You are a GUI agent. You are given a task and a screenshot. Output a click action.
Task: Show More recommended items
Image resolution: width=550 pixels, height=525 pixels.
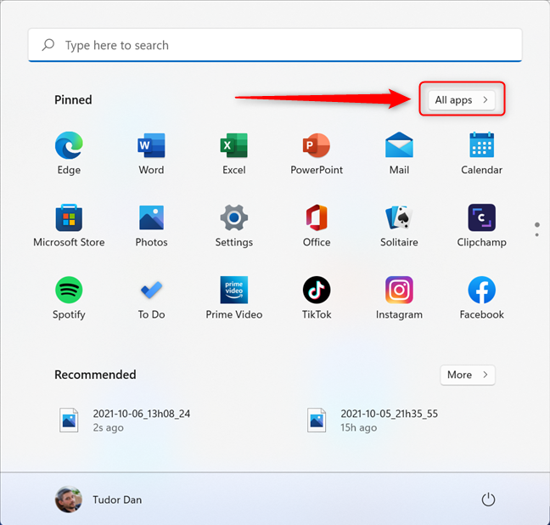pos(468,375)
